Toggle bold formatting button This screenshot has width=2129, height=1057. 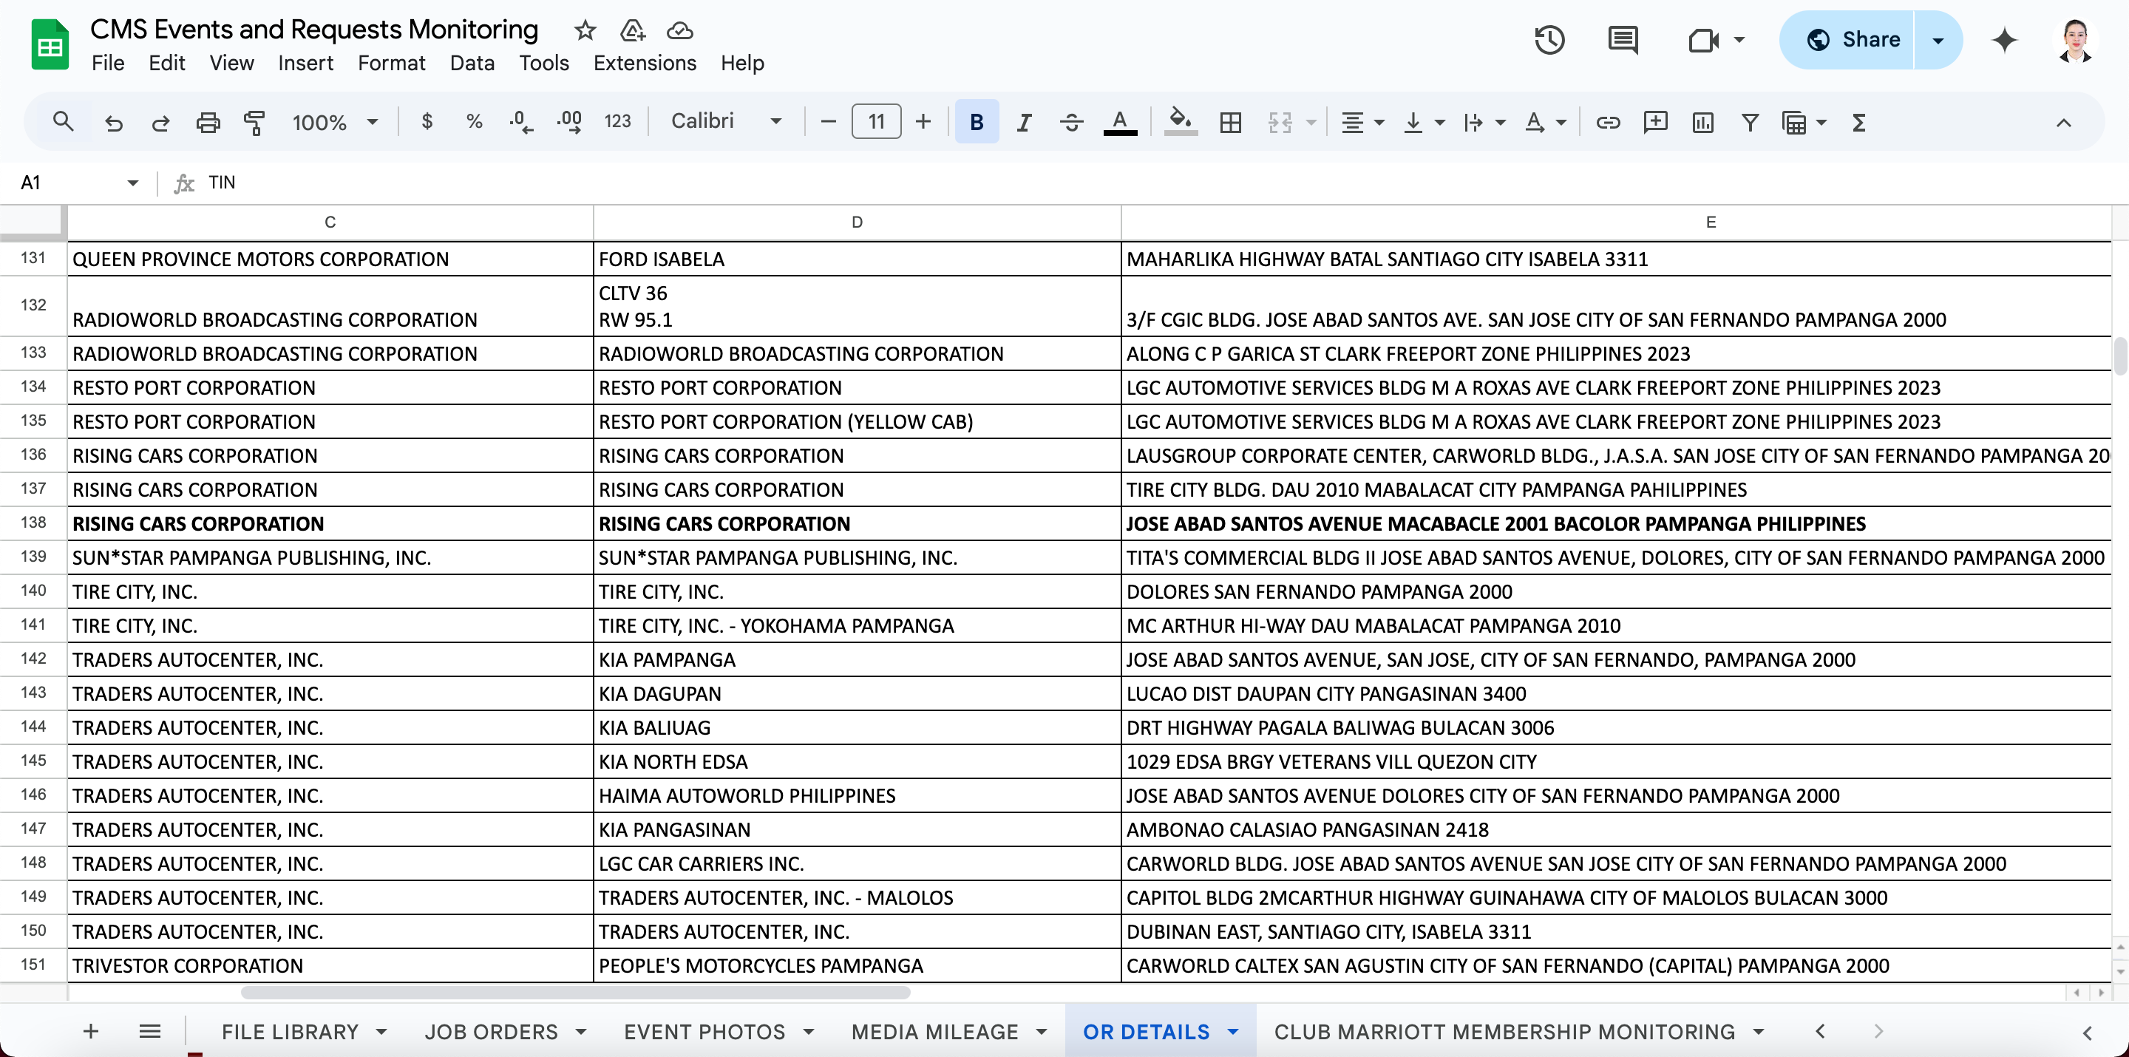(x=976, y=122)
